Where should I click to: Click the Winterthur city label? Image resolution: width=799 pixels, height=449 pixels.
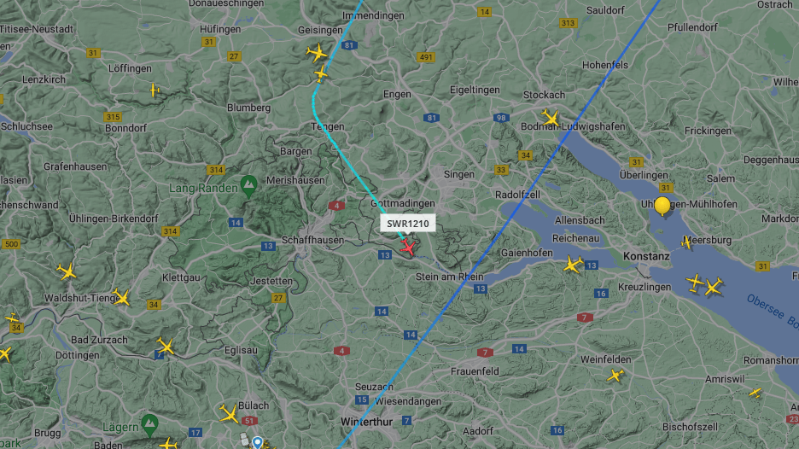click(366, 422)
